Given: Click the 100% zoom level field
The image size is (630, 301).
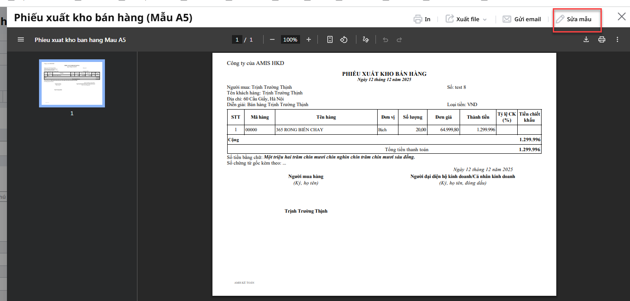Looking at the screenshot, I should pyautogui.click(x=290, y=39).
